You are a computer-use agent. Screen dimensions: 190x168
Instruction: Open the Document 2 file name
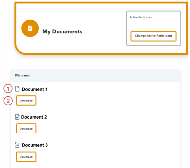(x=34, y=117)
